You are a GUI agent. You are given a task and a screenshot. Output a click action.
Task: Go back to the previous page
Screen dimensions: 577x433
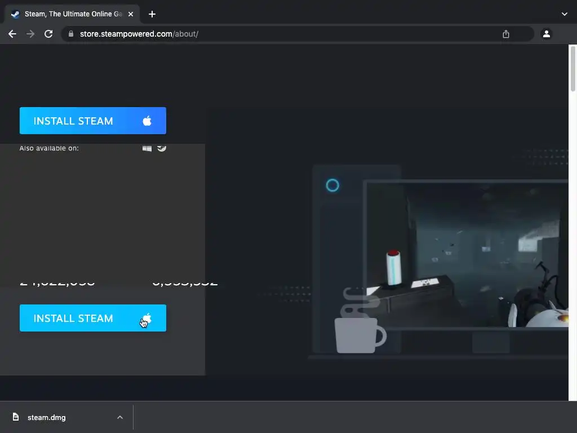12,34
